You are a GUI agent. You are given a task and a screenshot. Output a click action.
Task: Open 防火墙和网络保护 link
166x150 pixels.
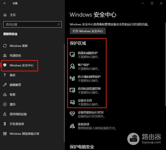tap(89, 77)
